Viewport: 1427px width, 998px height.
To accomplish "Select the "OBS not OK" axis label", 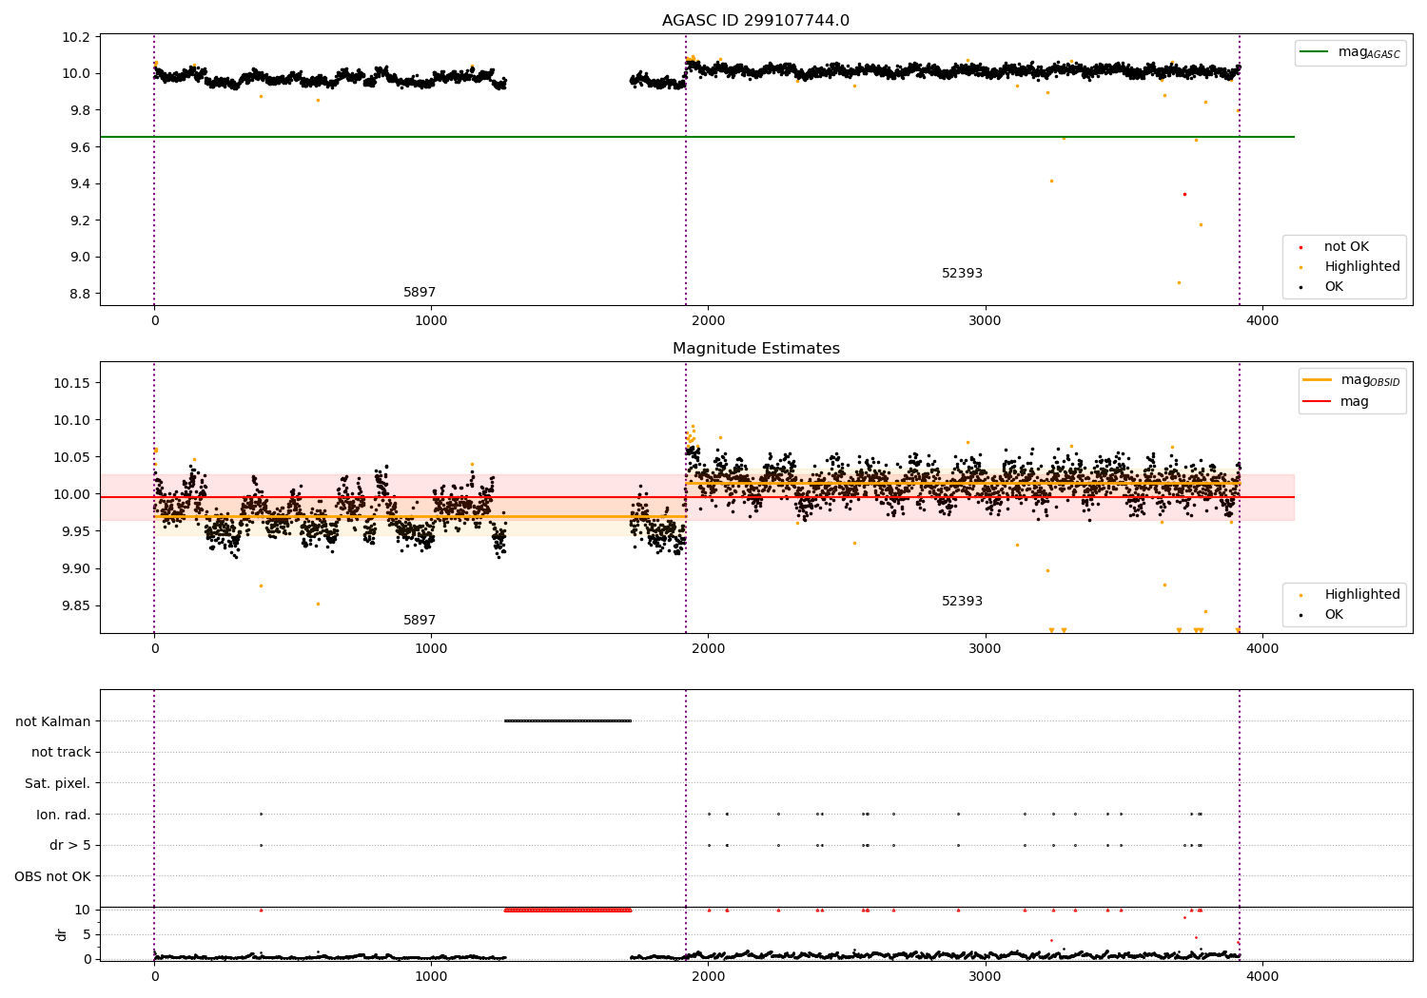I will coord(53,876).
